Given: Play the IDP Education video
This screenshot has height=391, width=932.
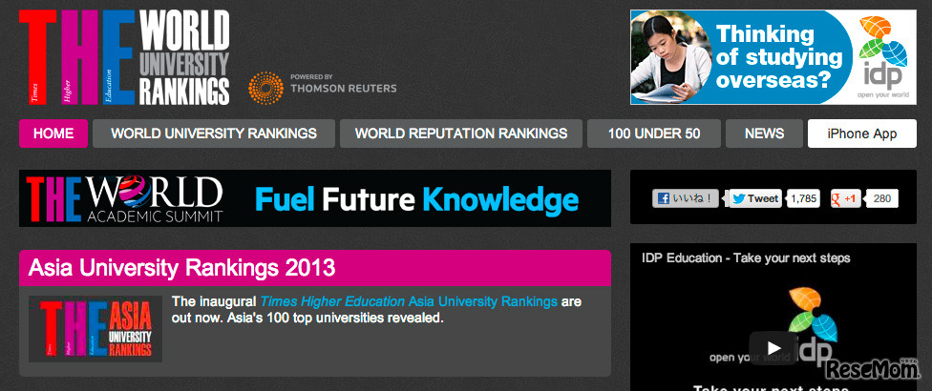Looking at the screenshot, I should (773, 348).
